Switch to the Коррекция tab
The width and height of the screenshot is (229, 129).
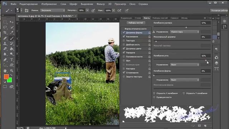click(126, 18)
